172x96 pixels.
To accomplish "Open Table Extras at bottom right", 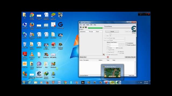I will 131,75.
